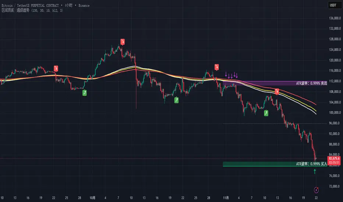This screenshot has width=343, height=202.
Task: Click the green buy signal marker around September 29
Action: click(84, 93)
